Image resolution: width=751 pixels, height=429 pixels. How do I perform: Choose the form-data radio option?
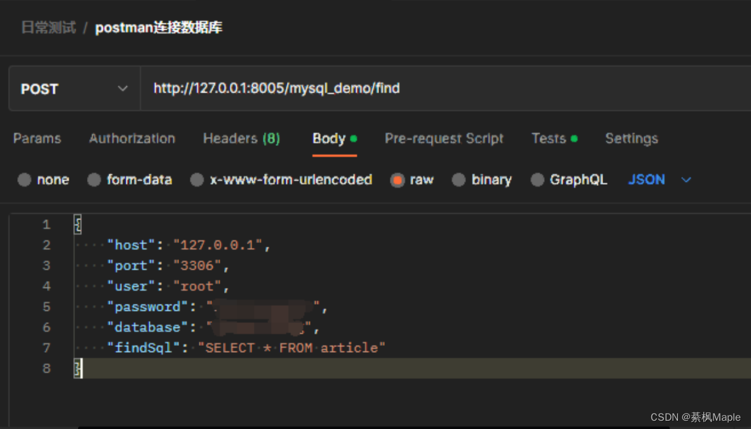point(95,180)
